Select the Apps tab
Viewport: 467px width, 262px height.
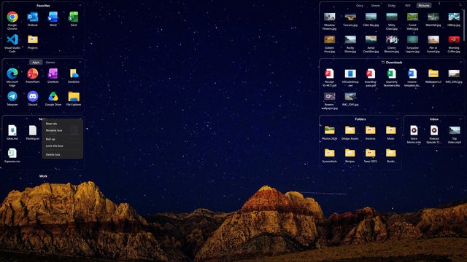[x=36, y=63]
